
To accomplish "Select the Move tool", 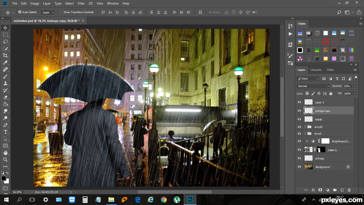I will click(x=5, y=28).
